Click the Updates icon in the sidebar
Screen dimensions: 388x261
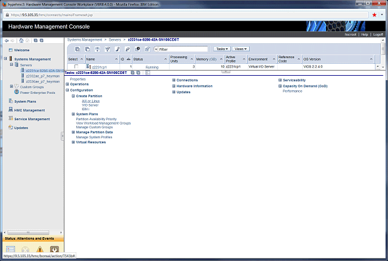11,128
